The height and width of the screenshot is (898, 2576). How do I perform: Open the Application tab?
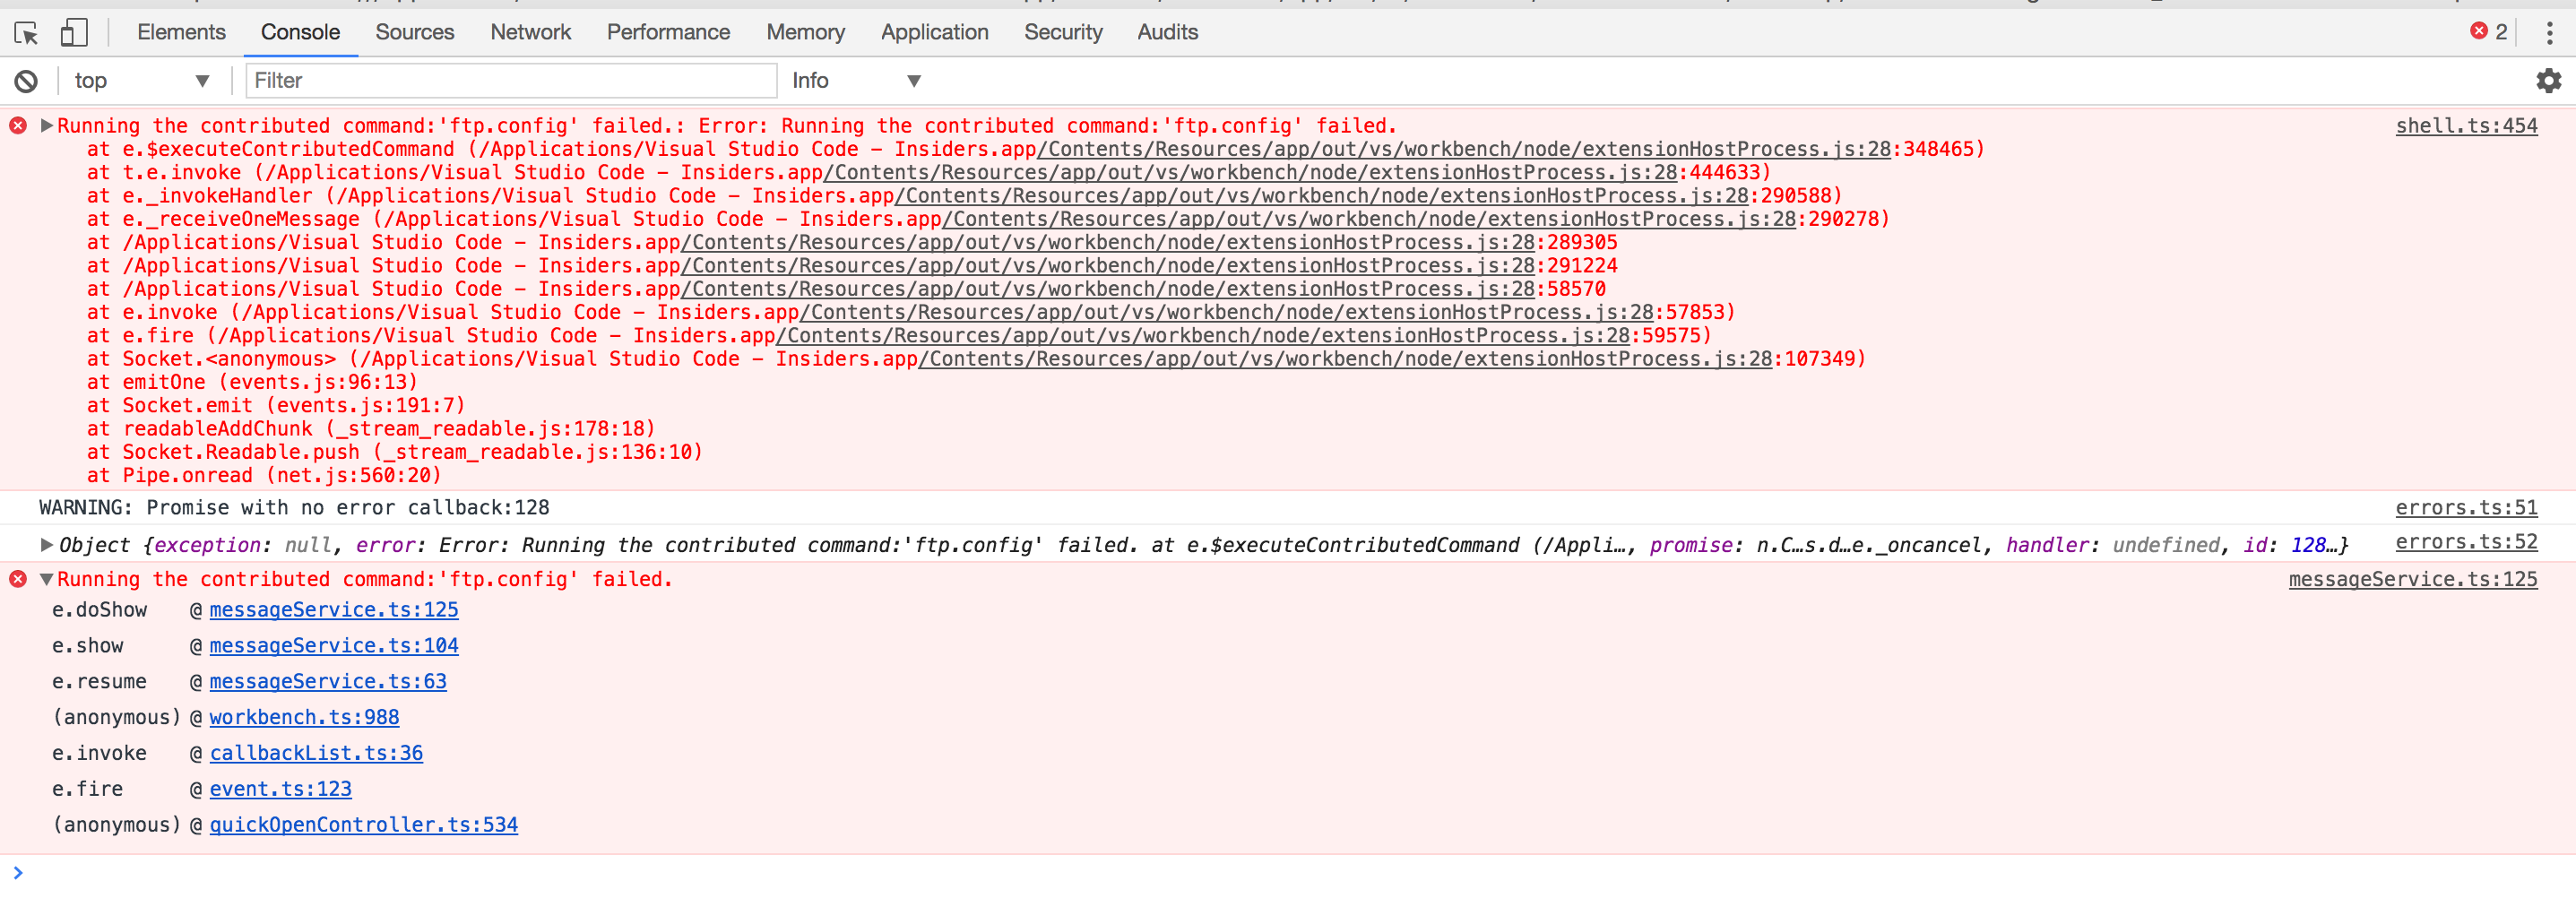point(934,32)
